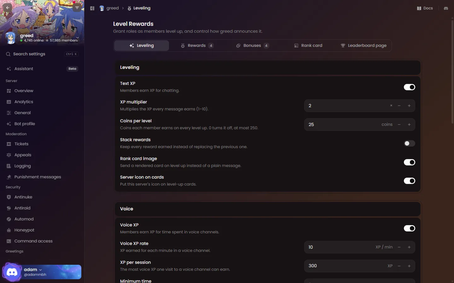Click the Overview grid icon
This screenshot has width=454, height=283.
point(9,91)
